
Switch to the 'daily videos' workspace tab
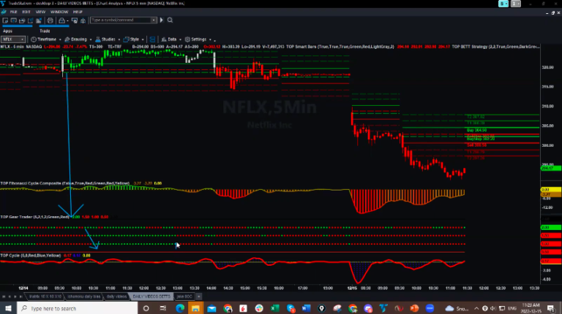[116, 297]
